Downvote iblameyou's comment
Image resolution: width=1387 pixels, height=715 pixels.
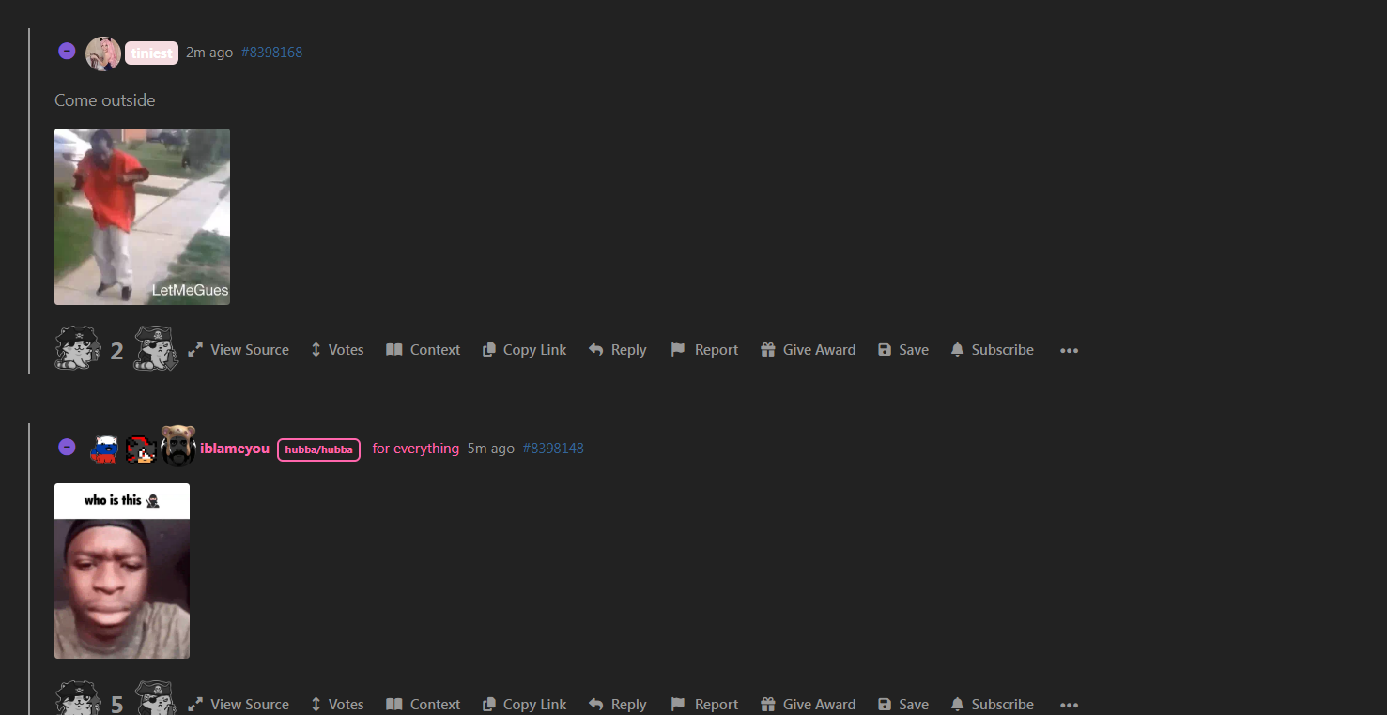[x=156, y=700]
